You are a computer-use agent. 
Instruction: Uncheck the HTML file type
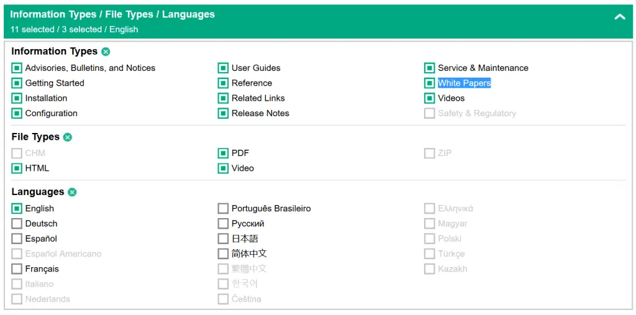click(x=17, y=168)
